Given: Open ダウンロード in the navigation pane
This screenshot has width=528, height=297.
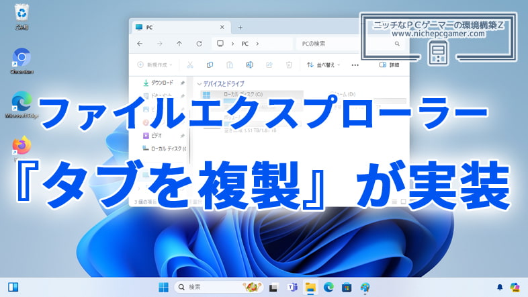Looking at the screenshot, I should (162, 83).
